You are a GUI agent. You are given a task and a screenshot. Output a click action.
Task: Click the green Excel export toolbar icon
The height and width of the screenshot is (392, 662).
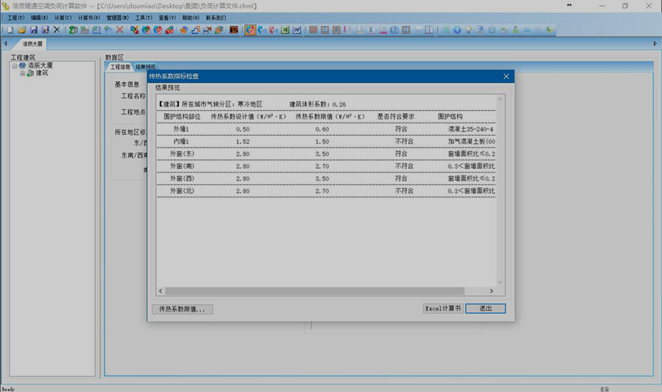[285, 30]
